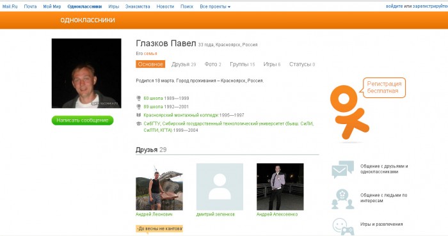Open the 89 школа link
The height and width of the screenshot is (236, 448).
click(153, 107)
